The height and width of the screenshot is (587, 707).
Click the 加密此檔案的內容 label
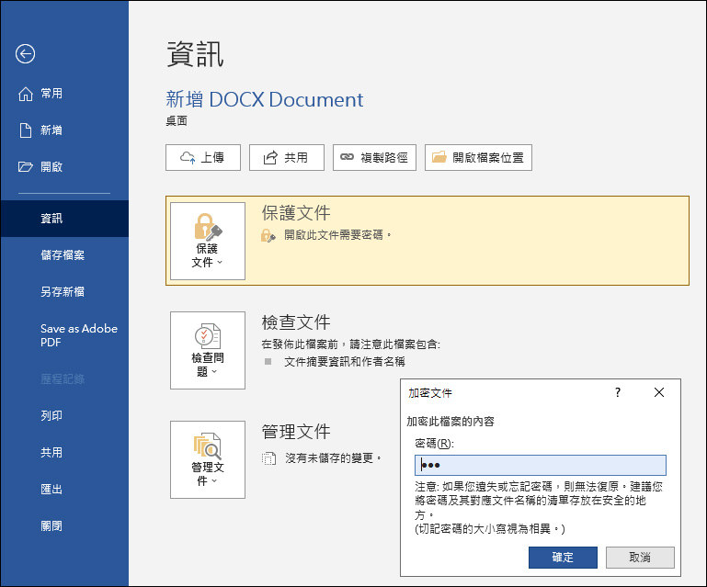[x=450, y=422]
